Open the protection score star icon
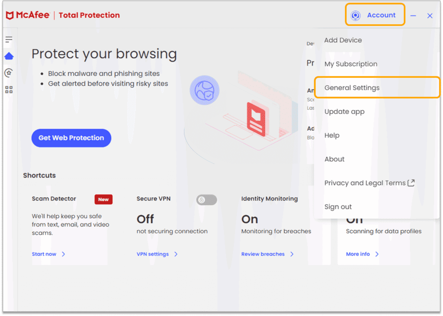This screenshot has width=443, height=316. (x=9, y=73)
